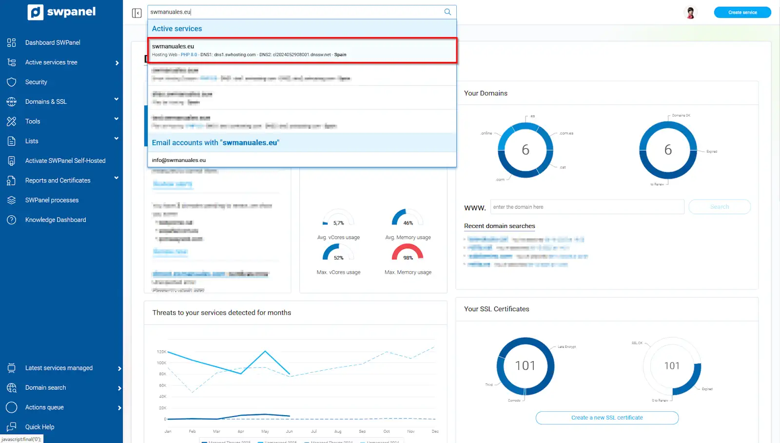This screenshot has width=780, height=443.
Task: Click the Avg. Memory usage 46% gauge
Action: pos(408,218)
